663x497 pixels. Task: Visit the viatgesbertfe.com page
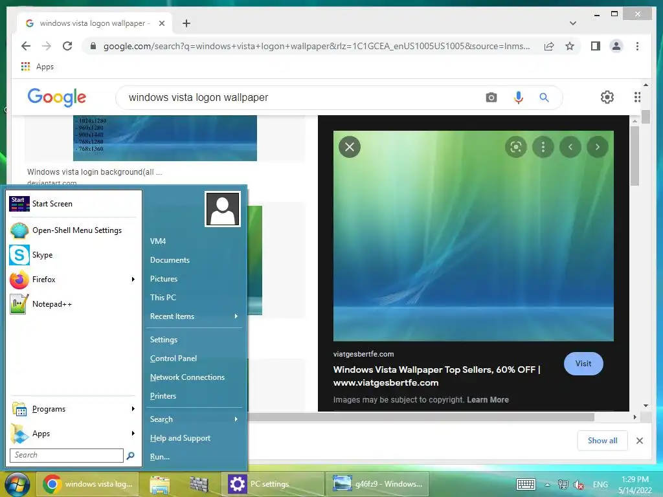click(583, 364)
